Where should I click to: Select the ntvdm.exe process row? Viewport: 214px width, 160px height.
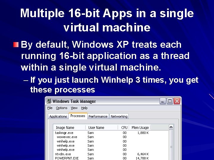(111, 154)
